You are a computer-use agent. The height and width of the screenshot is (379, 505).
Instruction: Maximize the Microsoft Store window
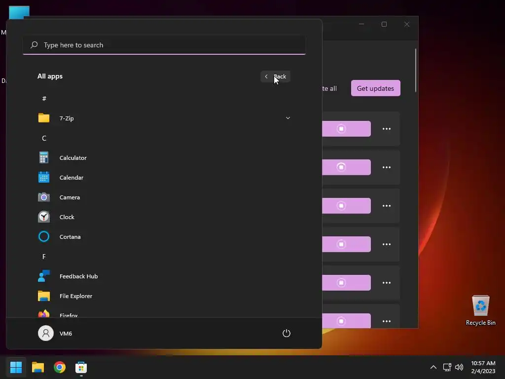click(384, 24)
